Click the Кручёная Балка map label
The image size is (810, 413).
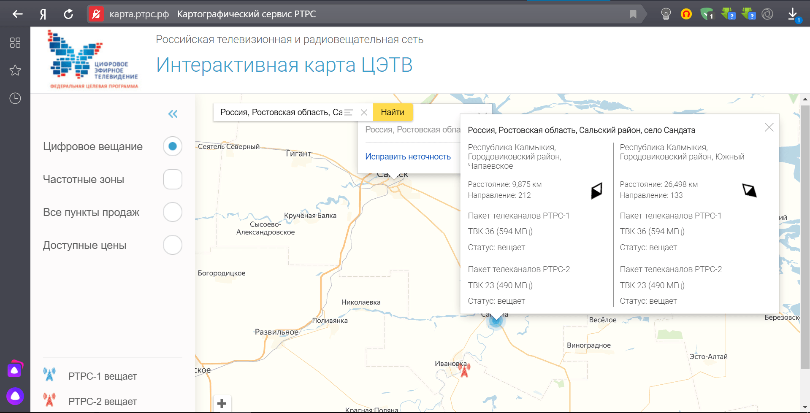coord(310,216)
